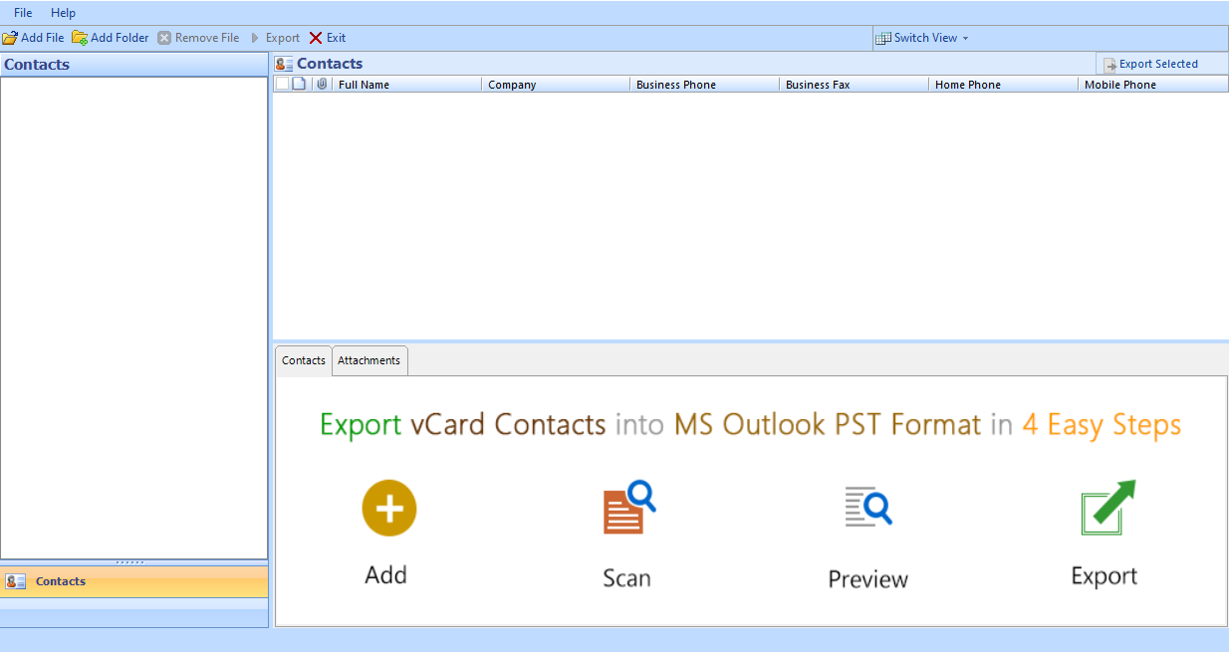Open the Switch View dropdown
This screenshot has height=652, width=1229.
click(x=922, y=38)
